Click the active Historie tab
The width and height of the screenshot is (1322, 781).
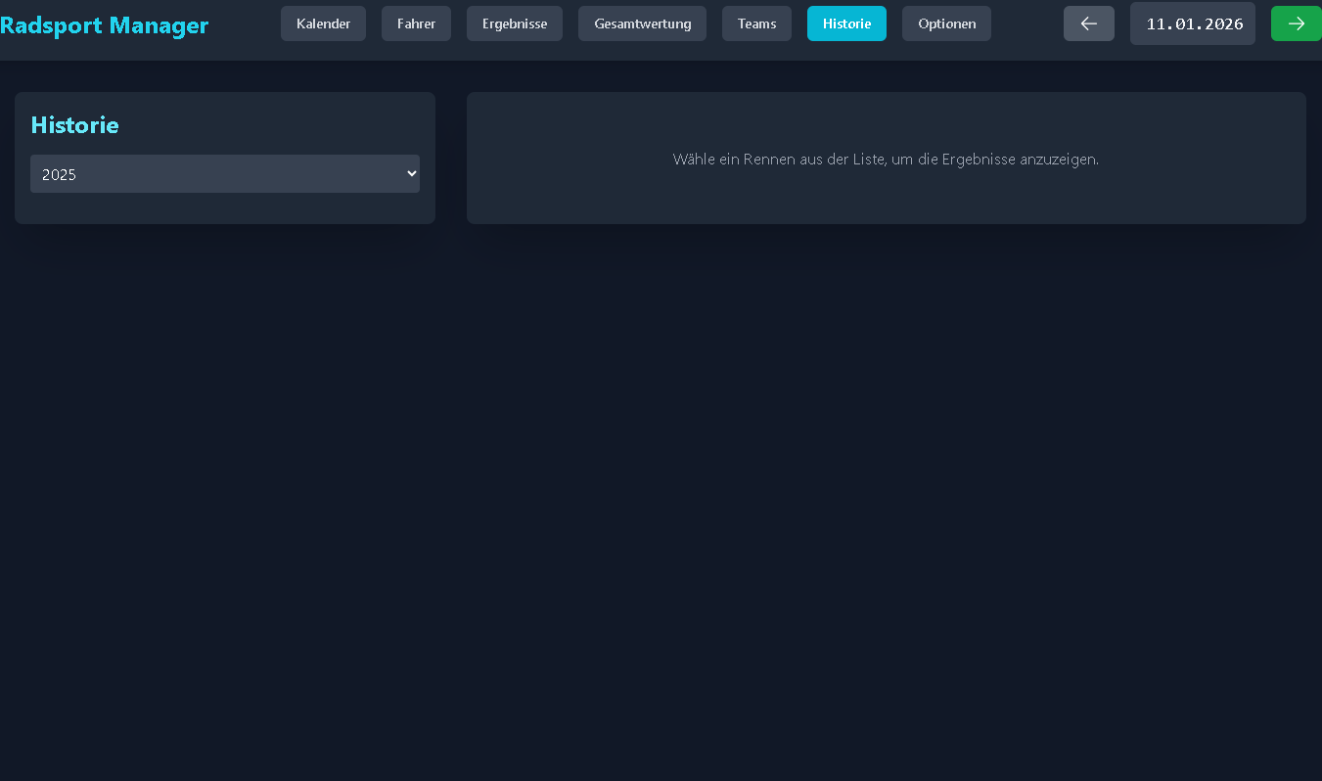(846, 23)
